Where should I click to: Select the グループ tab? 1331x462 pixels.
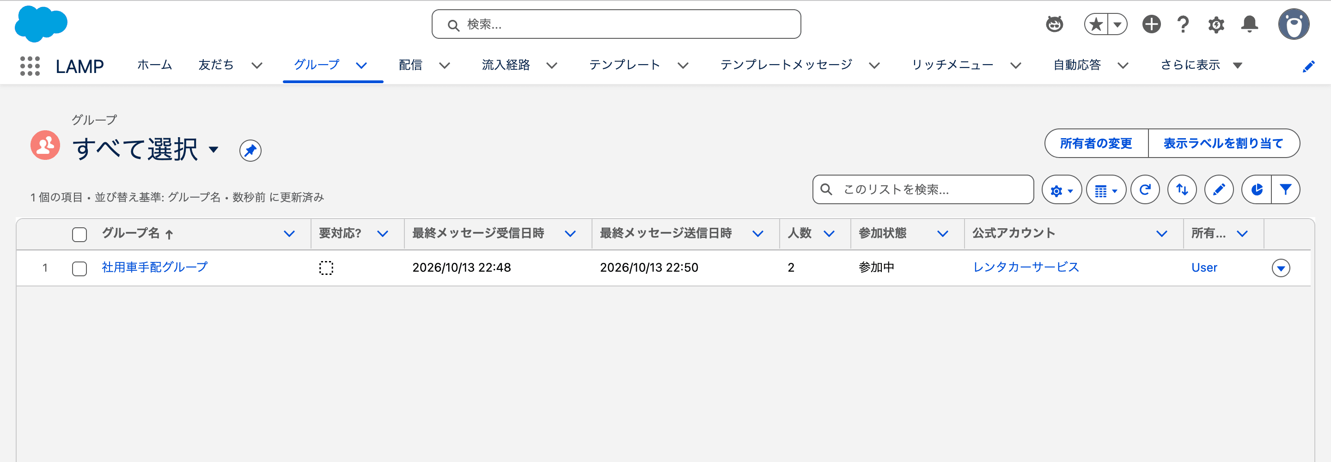tap(317, 65)
